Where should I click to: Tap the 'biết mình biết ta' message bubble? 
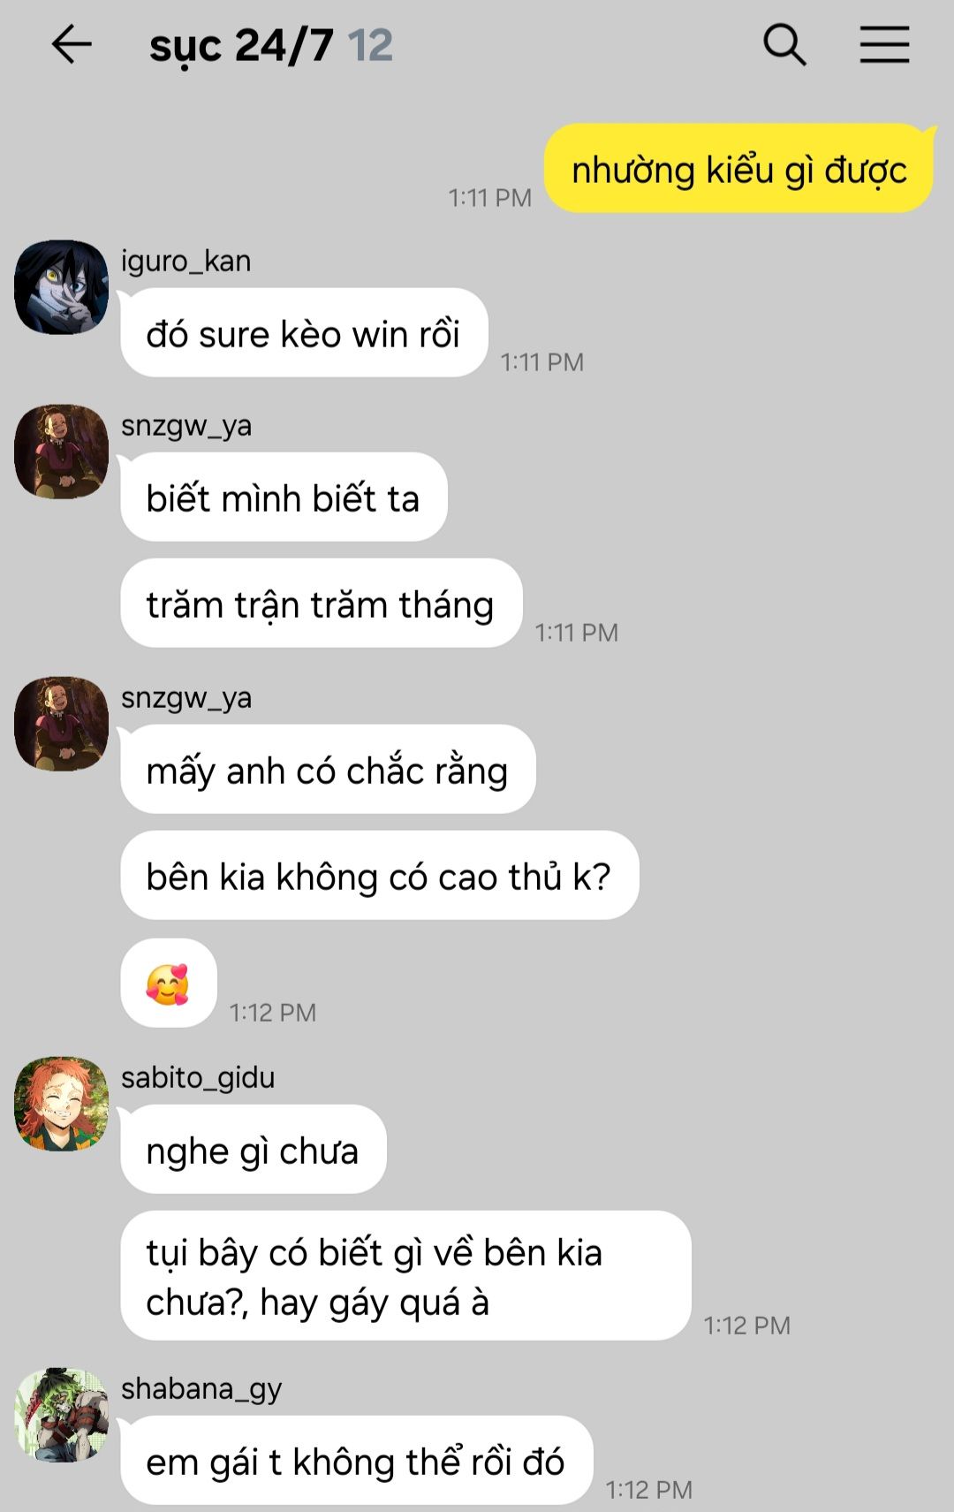pos(284,498)
